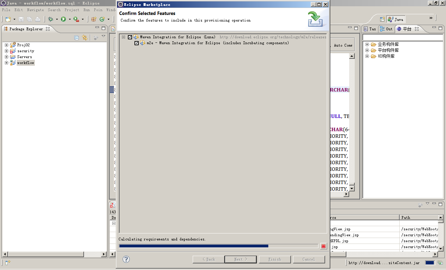Click the Save icon in Eclipse toolbar
The width and height of the screenshot is (446, 270).
coord(21,19)
